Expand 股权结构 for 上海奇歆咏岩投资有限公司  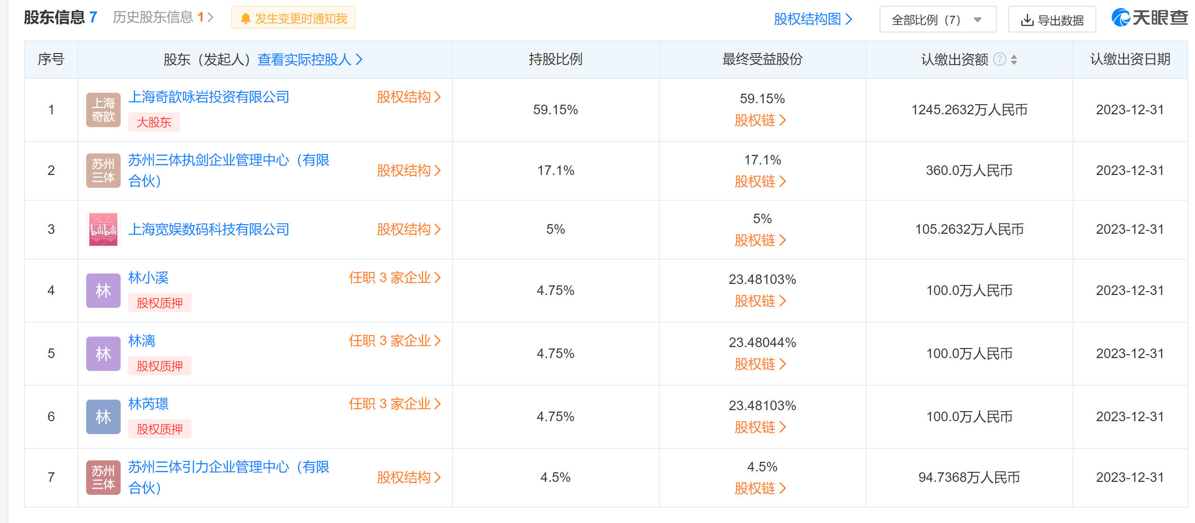409,97
